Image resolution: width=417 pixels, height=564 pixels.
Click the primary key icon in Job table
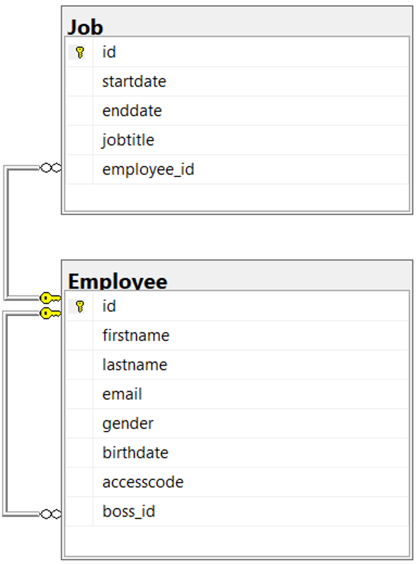pyautogui.click(x=80, y=53)
